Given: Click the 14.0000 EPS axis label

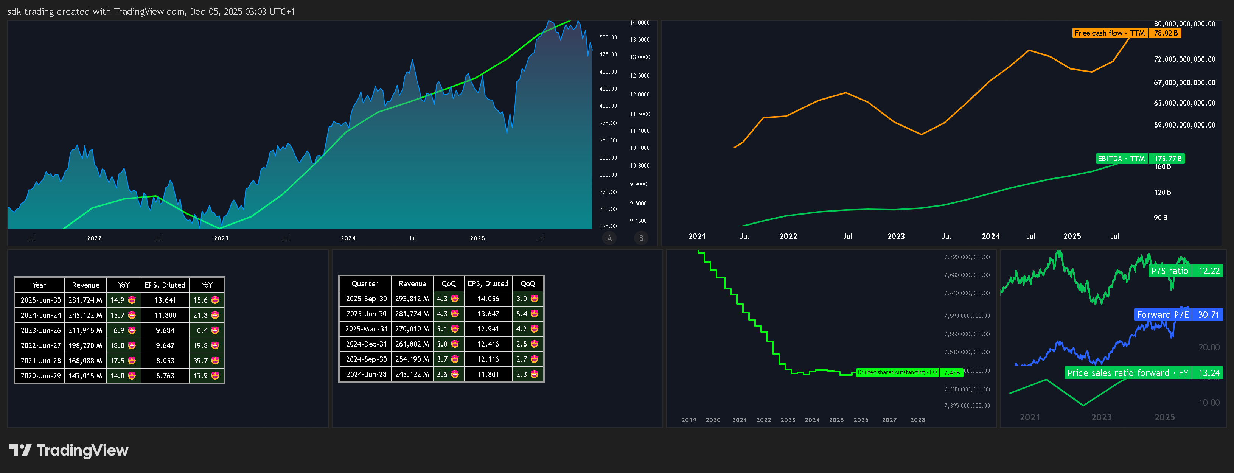Looking at the screenshot, I should [640, 23].
